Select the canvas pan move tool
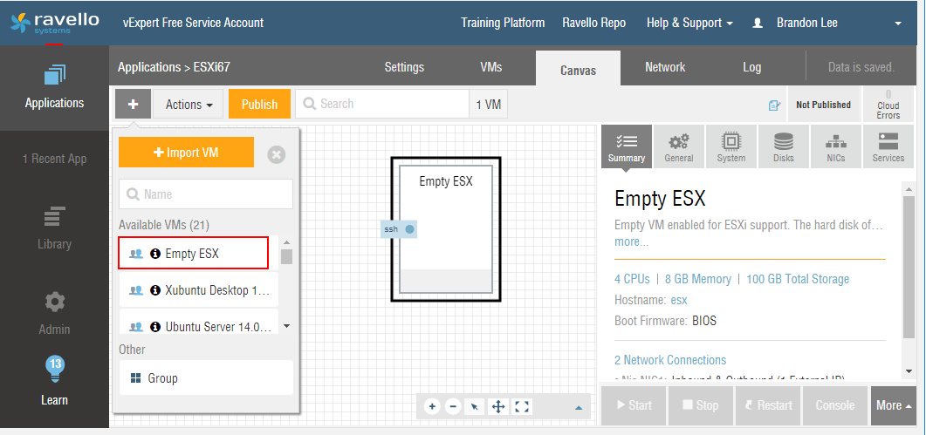The height and width of the screenshot is (435, 926). click(497, 407)
